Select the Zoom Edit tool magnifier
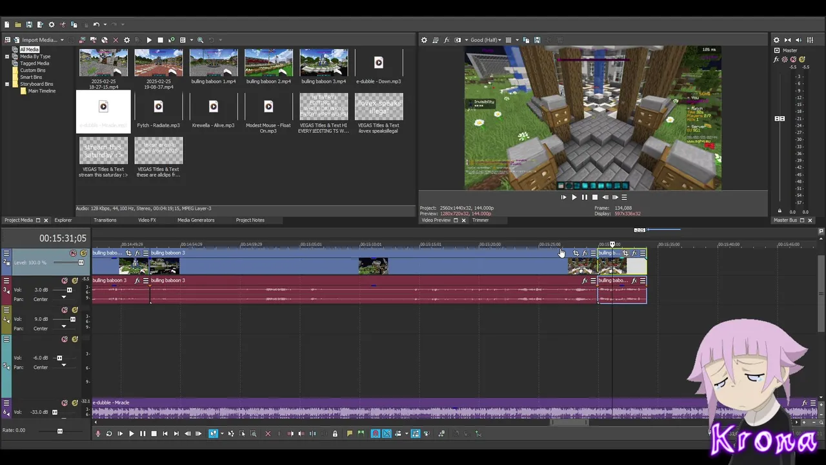 click(253, 434)
